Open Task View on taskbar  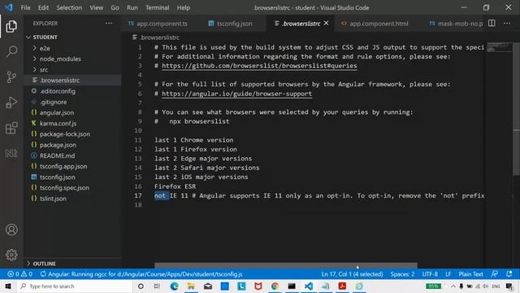click(x=157, y=286)
